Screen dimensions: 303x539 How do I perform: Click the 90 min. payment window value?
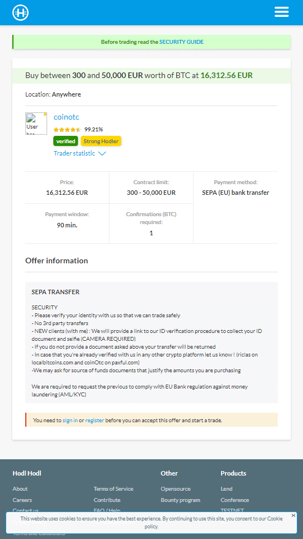(x=67, y=226)
